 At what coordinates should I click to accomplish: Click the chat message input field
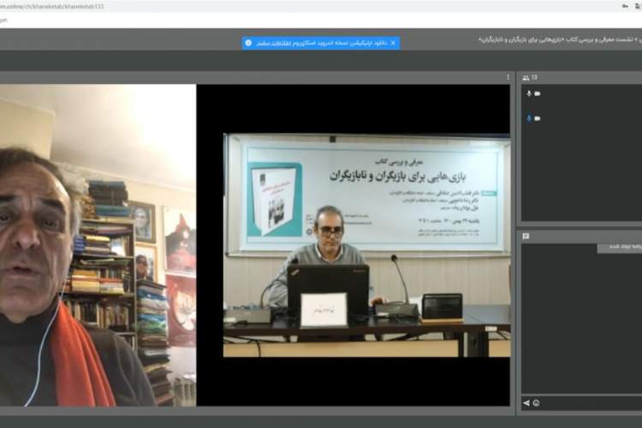pyautogui.click(x=591, y=402)
